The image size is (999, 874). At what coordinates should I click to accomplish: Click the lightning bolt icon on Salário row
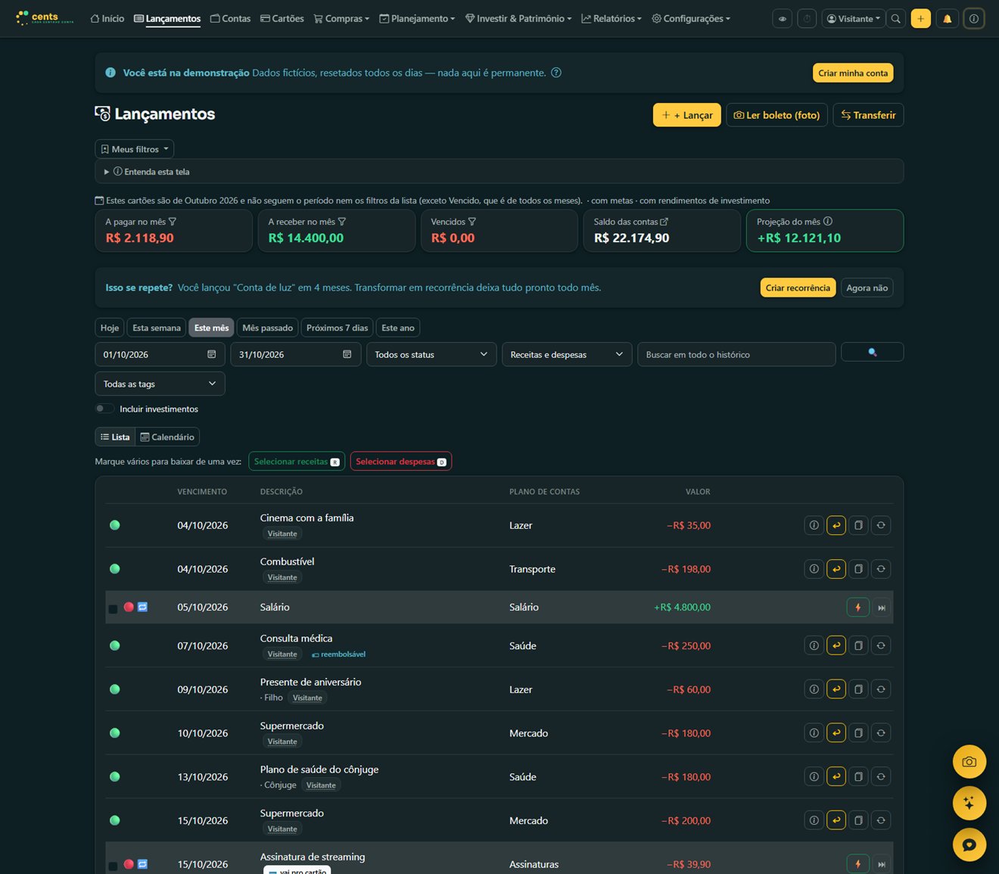tap(857, 607)
